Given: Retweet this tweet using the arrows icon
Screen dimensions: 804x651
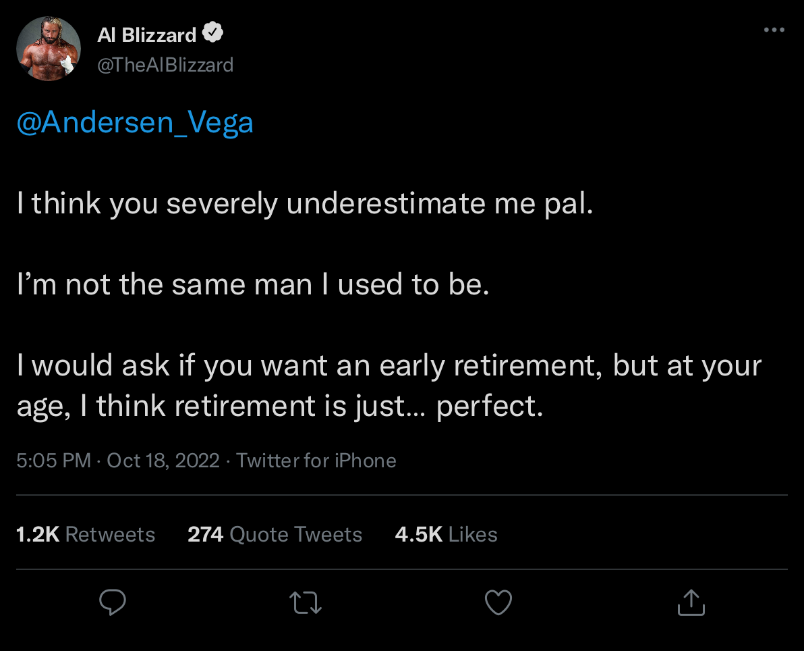Looking at the screenshot, I should (x=306, y=602).
